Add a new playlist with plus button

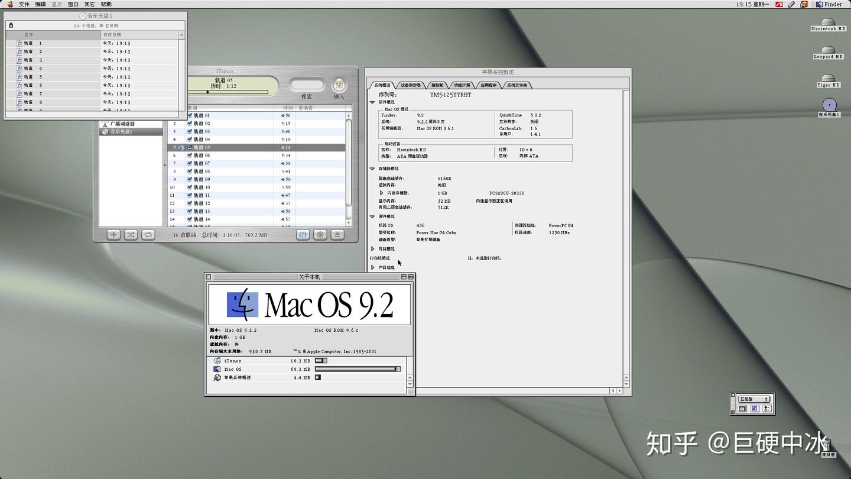pos(113,235)
